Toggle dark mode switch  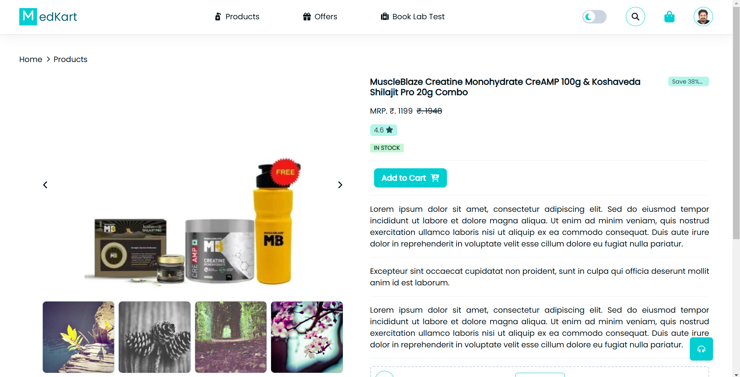point(594,17)
